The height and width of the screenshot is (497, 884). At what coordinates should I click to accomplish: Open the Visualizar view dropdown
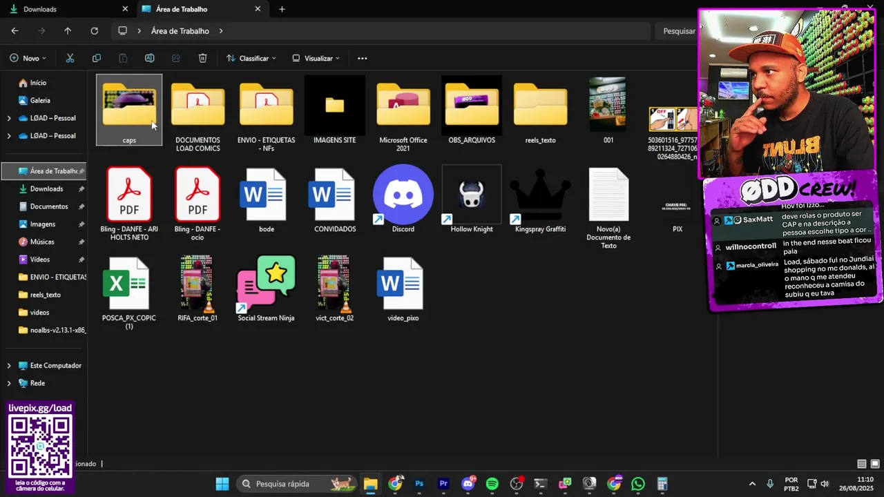point(316,58)
